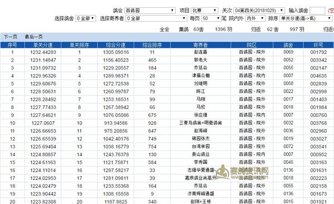334x204 pixels.
Task: Click the 津福公棚 owner name
Action: point(200,76)
